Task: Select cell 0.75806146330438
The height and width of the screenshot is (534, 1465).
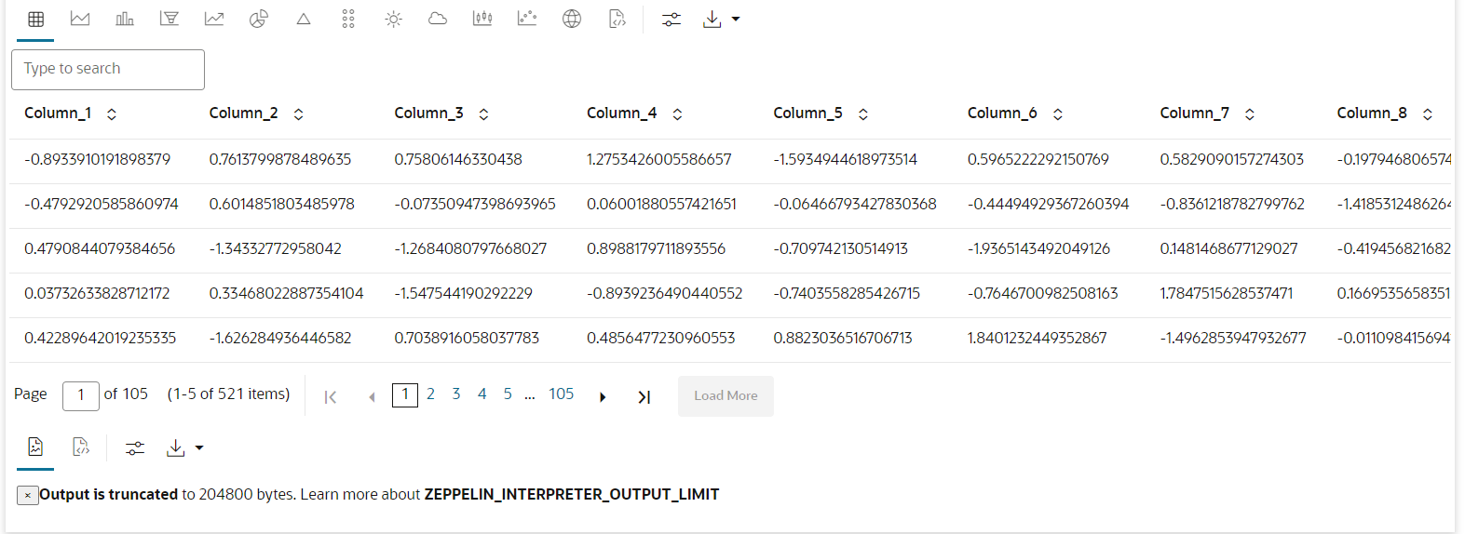Action: point(458,159)
